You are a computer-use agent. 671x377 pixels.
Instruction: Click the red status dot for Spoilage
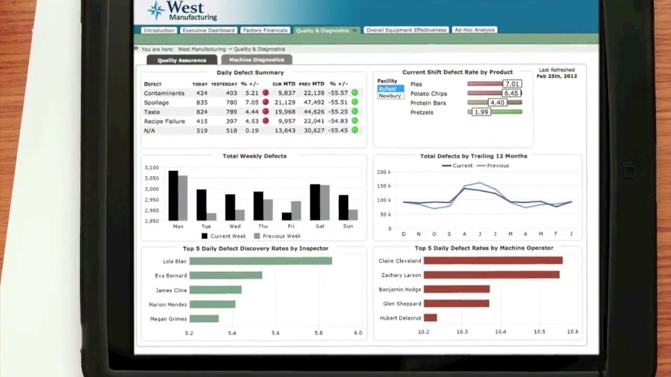coord(266,102)
